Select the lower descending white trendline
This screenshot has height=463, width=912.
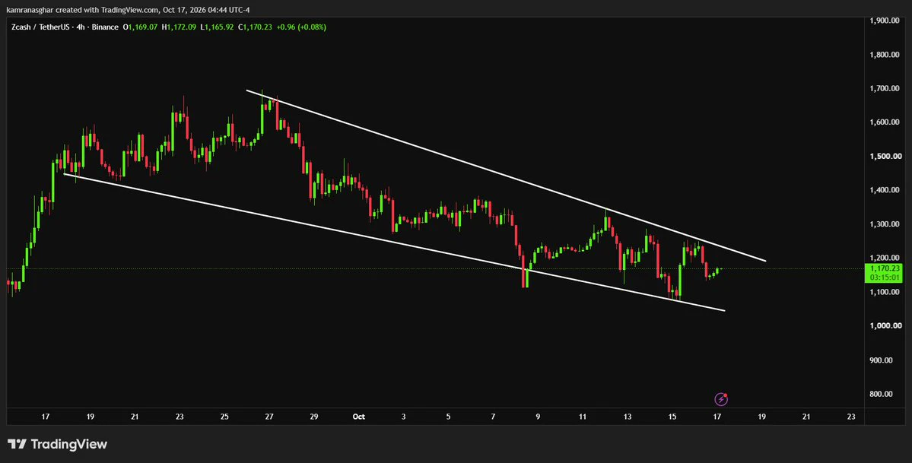394,242
